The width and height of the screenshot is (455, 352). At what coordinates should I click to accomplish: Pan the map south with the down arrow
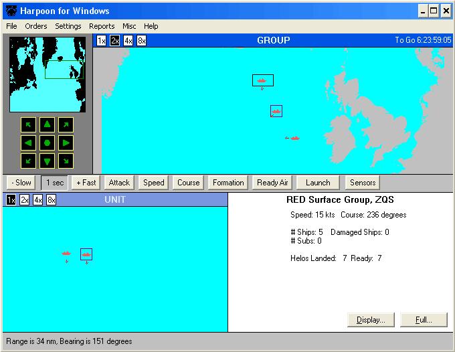tap(47, 161)
